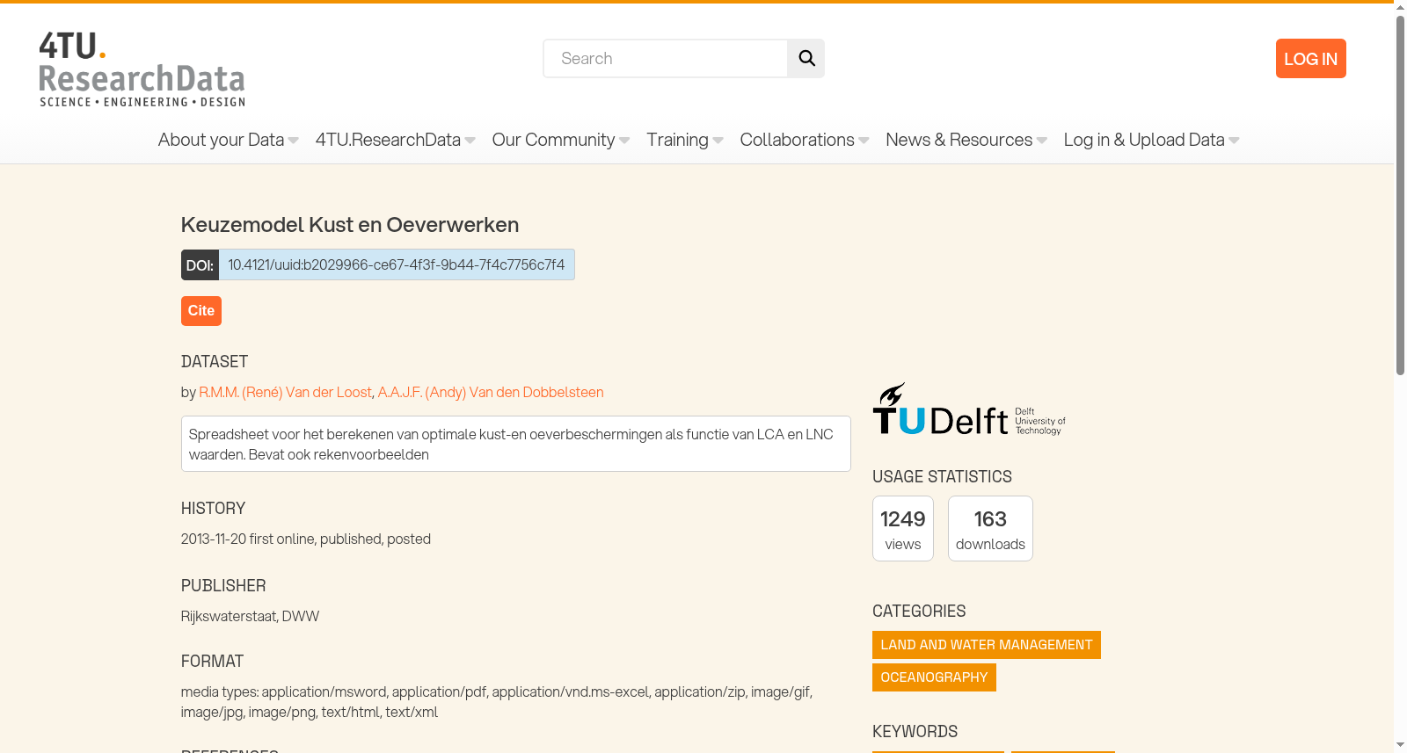Expand the Our Community menu
The height and width of the screenshot is (753, 1407).
[560, 140]
